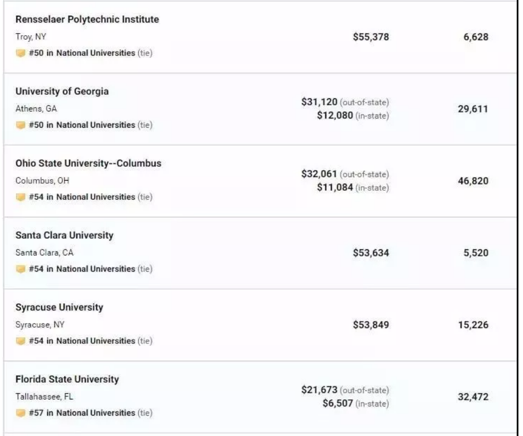Open the Santa Clara University profile
This screenshot has width=523, height=436.
(x=65, y=236)
